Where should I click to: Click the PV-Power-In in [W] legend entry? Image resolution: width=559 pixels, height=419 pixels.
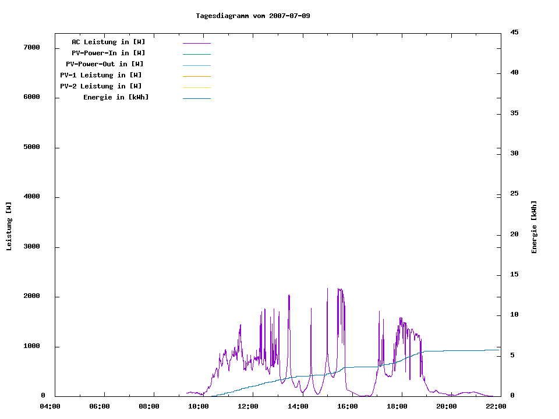[112, 53]
